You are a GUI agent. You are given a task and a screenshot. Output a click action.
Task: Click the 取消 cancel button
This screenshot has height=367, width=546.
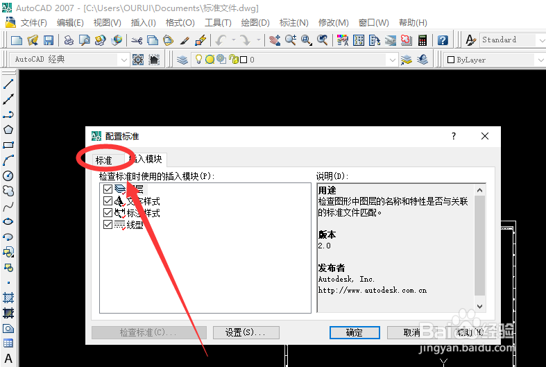(412, 332)
